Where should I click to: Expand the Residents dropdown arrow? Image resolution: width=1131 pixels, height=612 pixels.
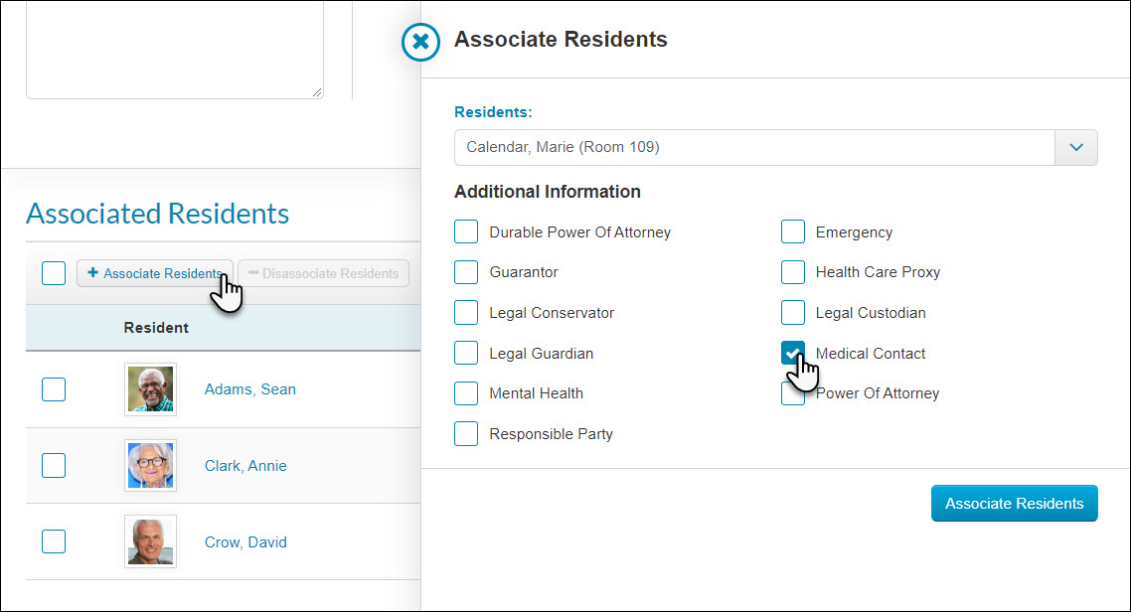(1076, 147)
